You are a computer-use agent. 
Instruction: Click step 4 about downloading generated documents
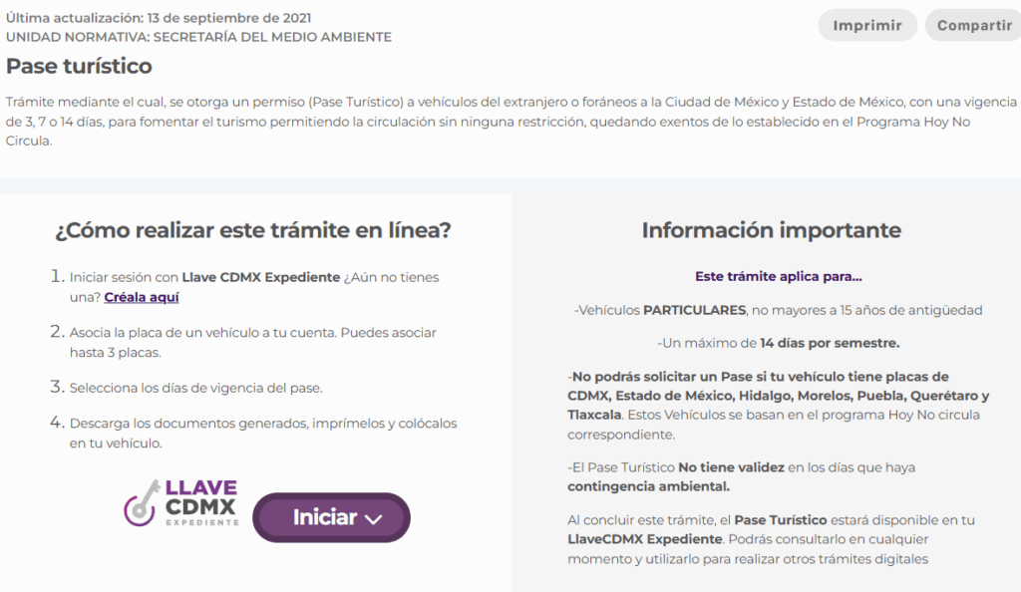[x=254, y=433]
